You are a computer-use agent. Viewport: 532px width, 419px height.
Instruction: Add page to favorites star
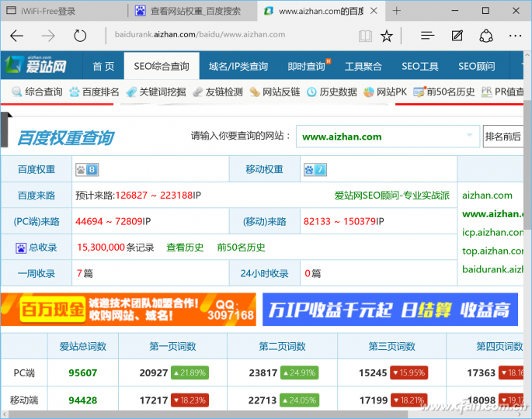coord(387,36)
